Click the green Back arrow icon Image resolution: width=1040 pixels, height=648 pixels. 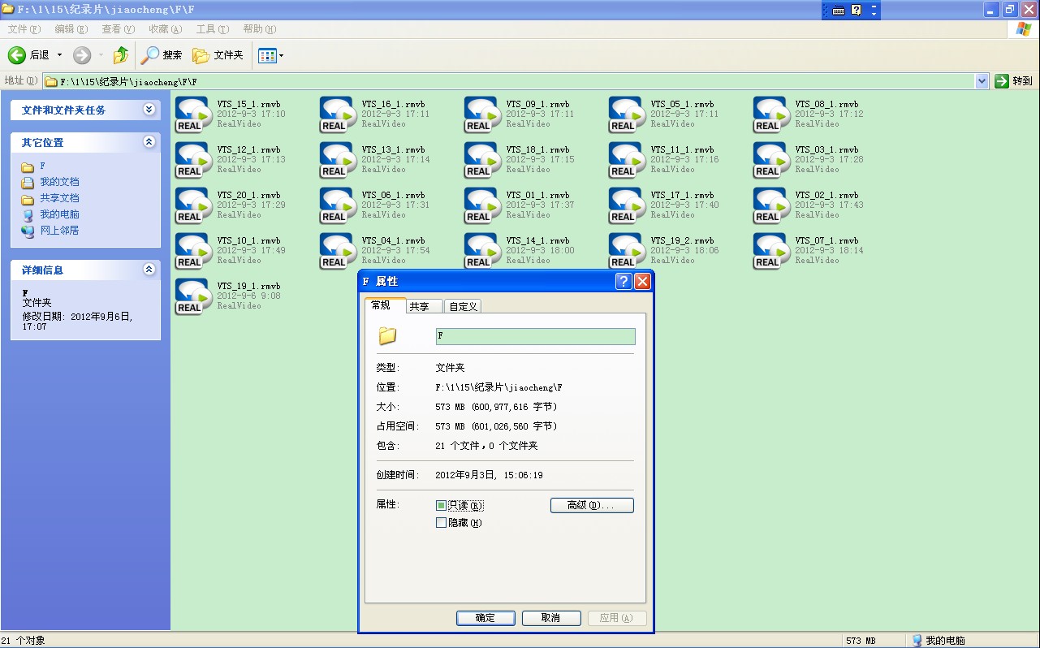pos(17,55)
